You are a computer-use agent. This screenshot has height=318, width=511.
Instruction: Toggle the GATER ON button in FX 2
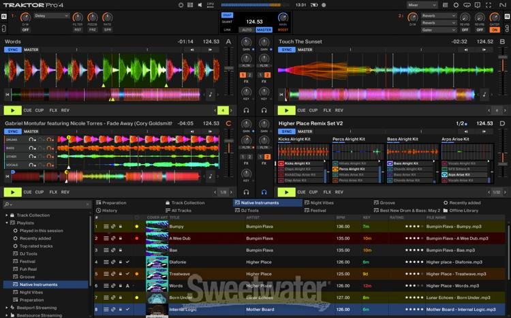click(495, 30)
